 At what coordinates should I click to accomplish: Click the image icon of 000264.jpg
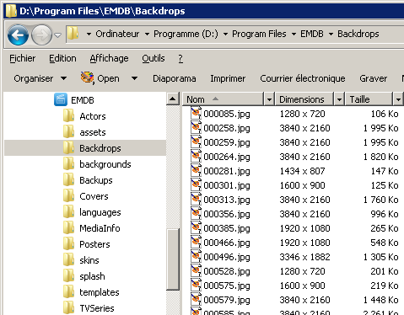196,157
